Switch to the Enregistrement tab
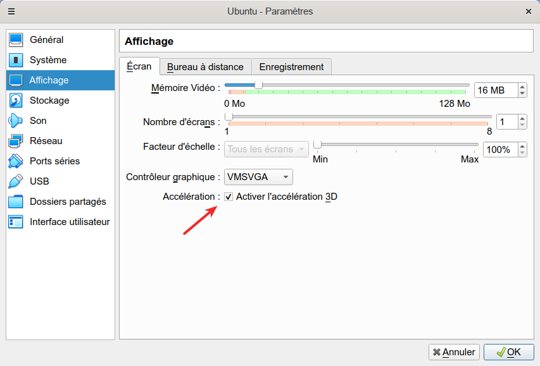 tap(291, 66)
